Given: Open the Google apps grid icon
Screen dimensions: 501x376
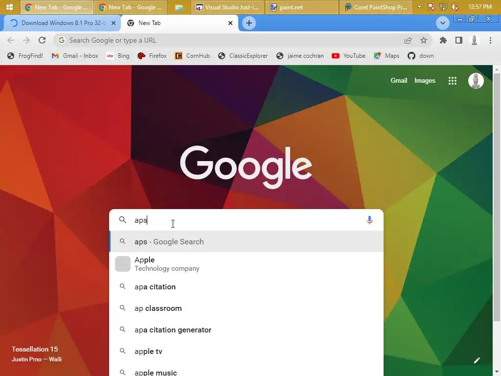Looking at the screenshot, I should point(453,81).
